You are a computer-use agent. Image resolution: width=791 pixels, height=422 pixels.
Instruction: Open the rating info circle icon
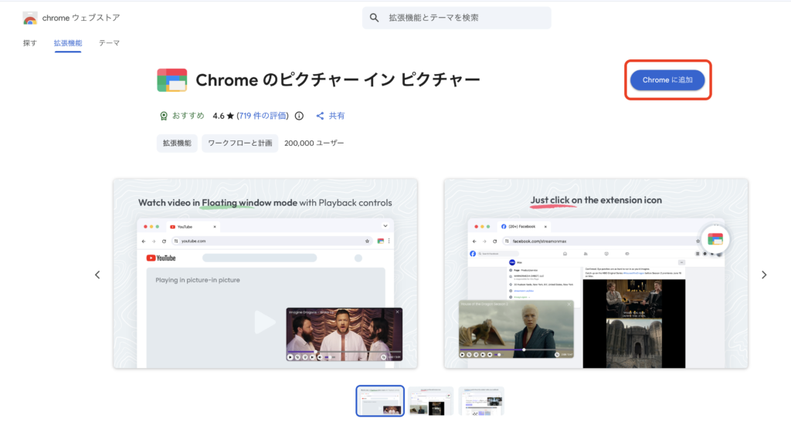299,116
